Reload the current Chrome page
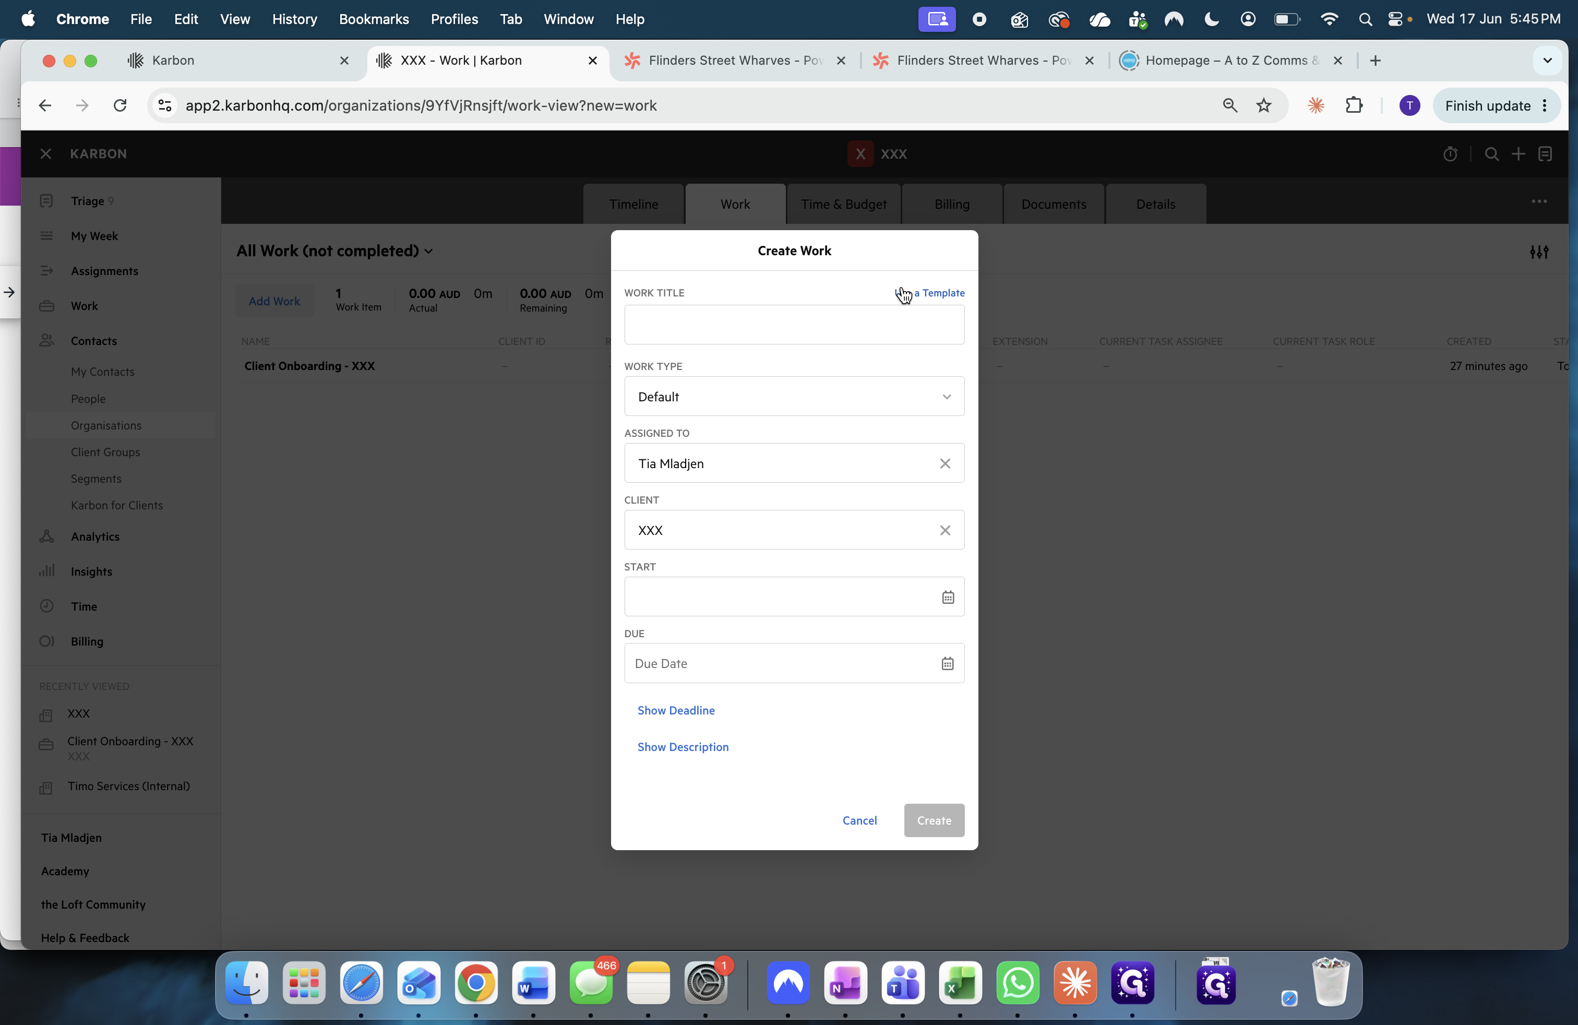 click(x=120, y=105)
